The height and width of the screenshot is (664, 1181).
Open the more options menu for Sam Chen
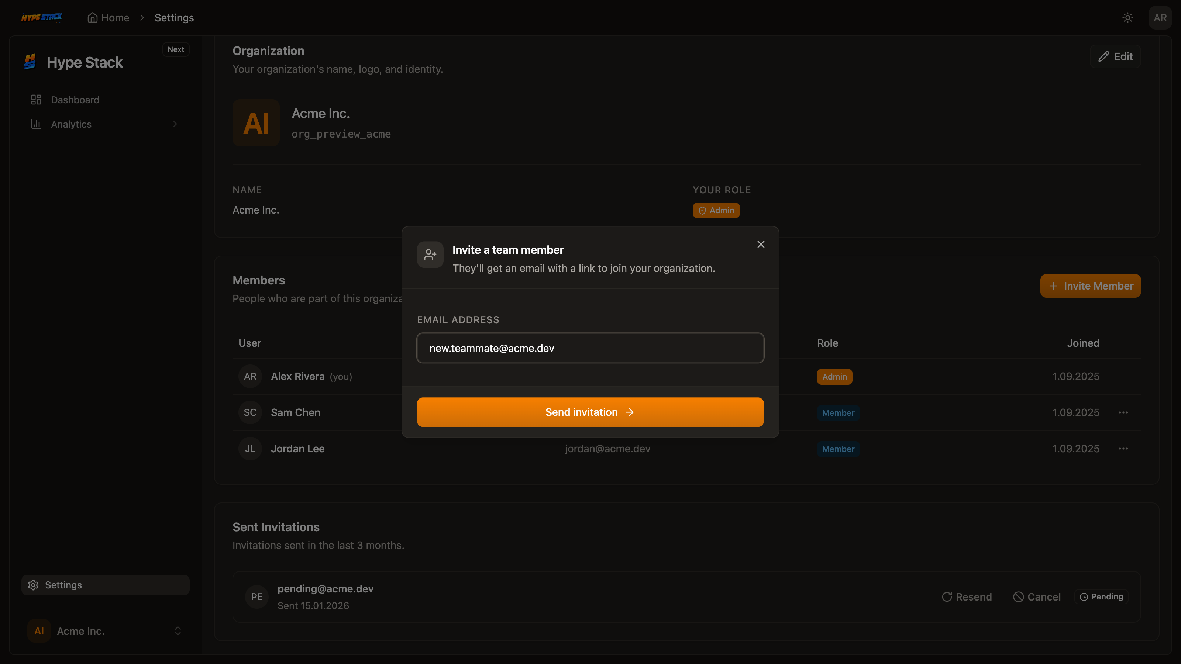tap(1123, 412)
